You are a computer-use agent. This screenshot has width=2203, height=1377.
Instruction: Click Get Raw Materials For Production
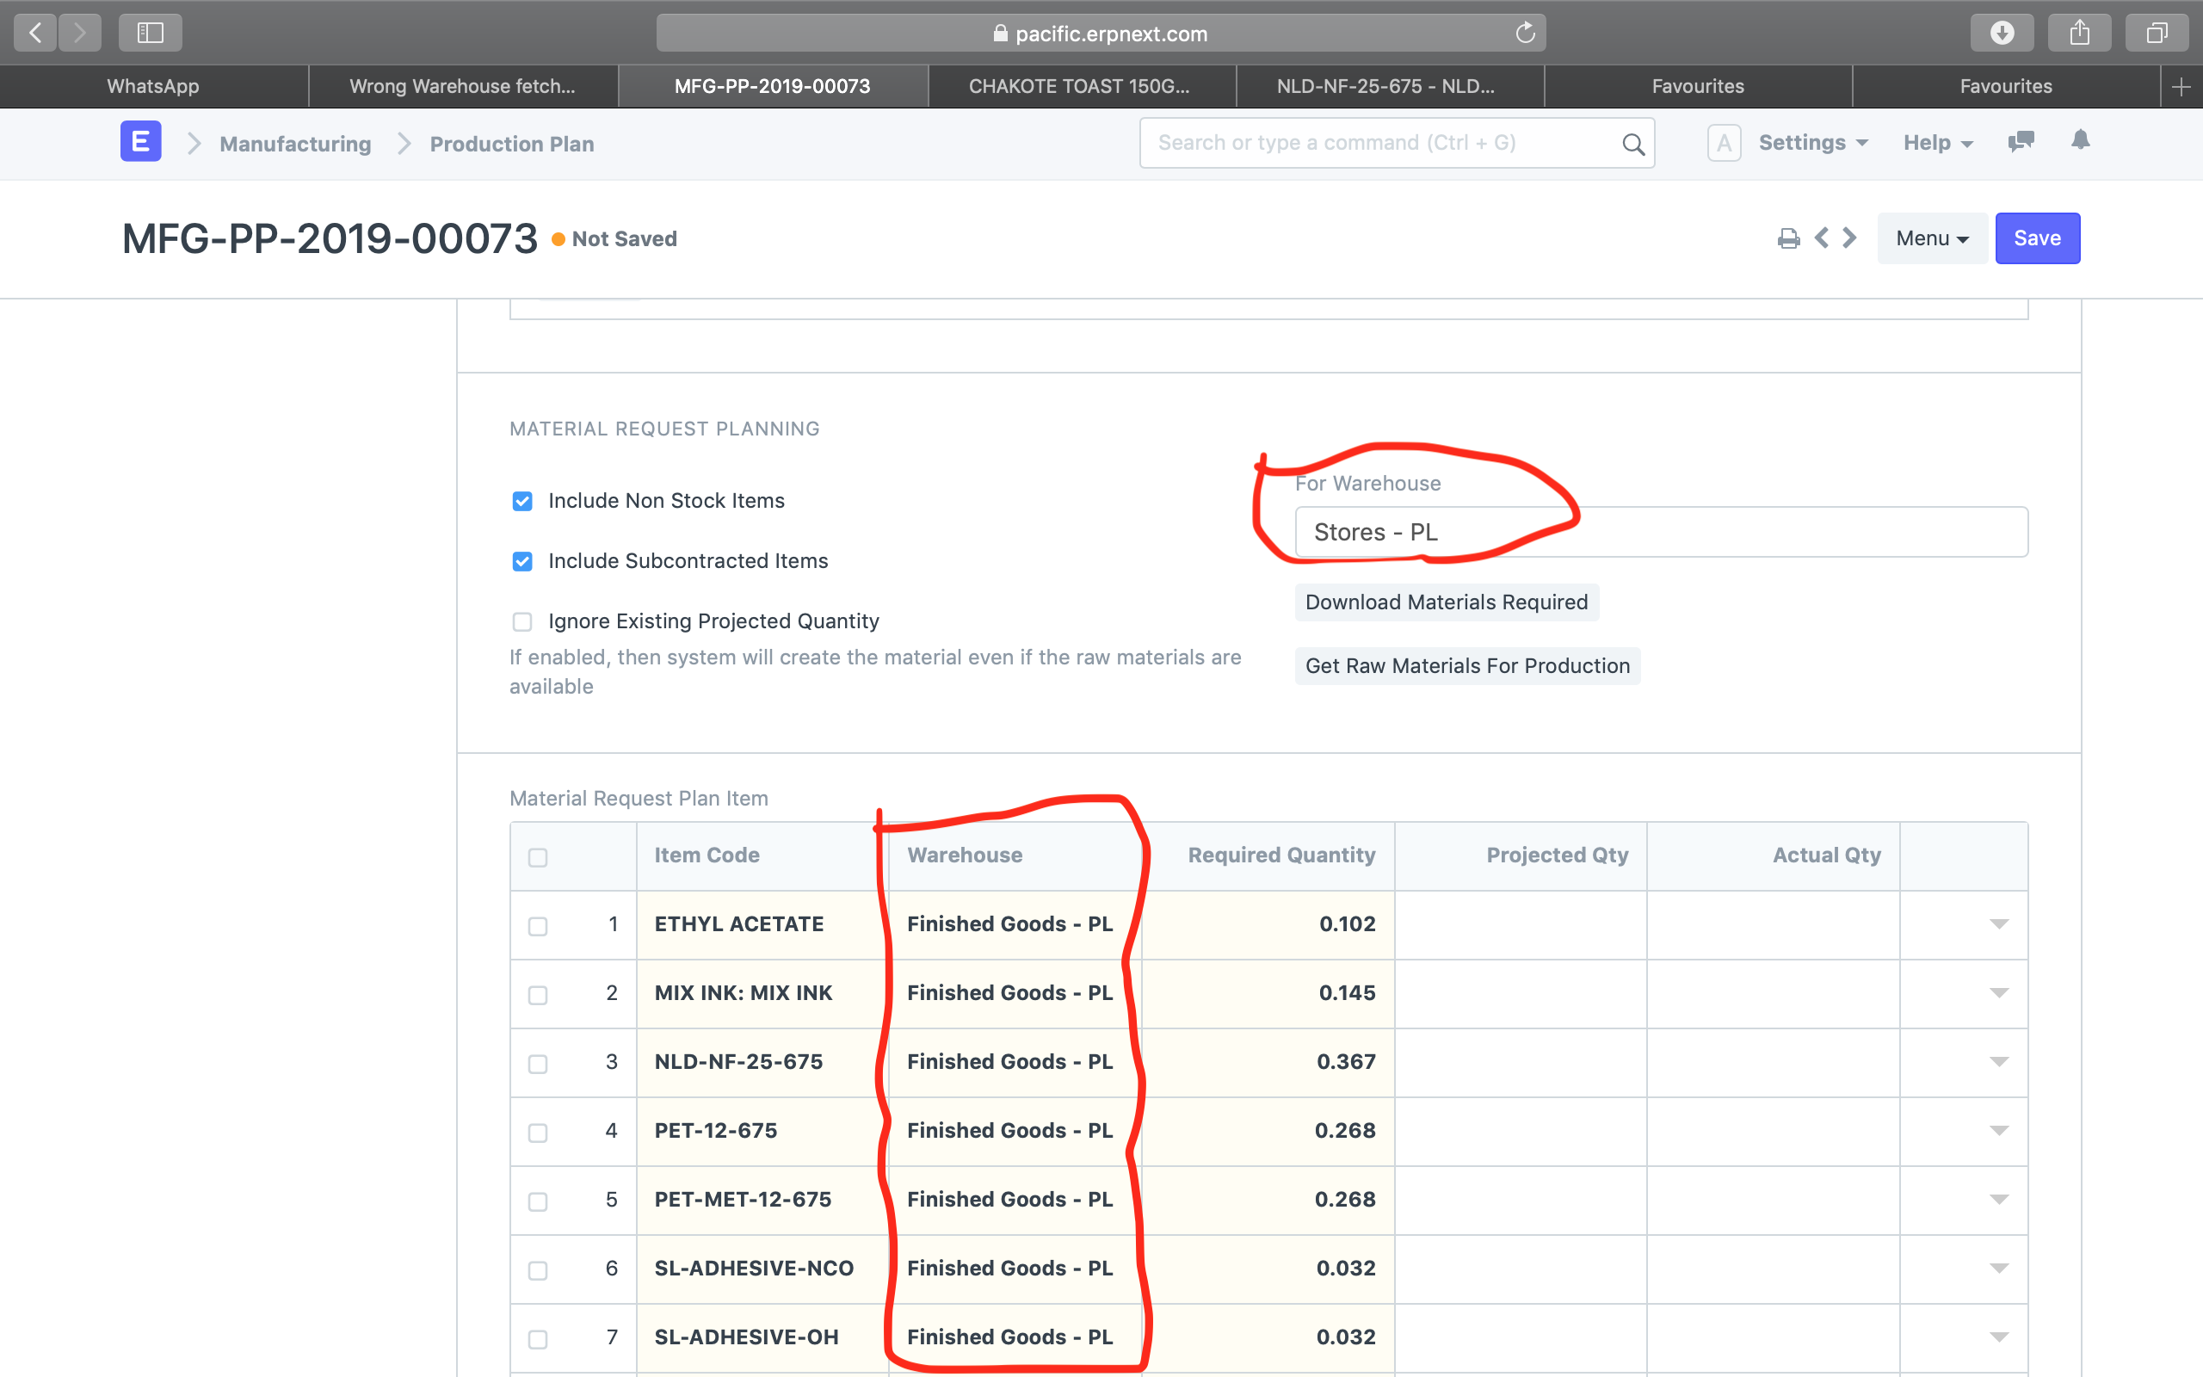coord(1466,666)
